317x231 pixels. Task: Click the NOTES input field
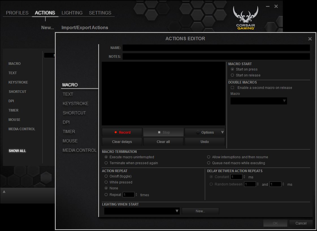click(x=216, y=57)
